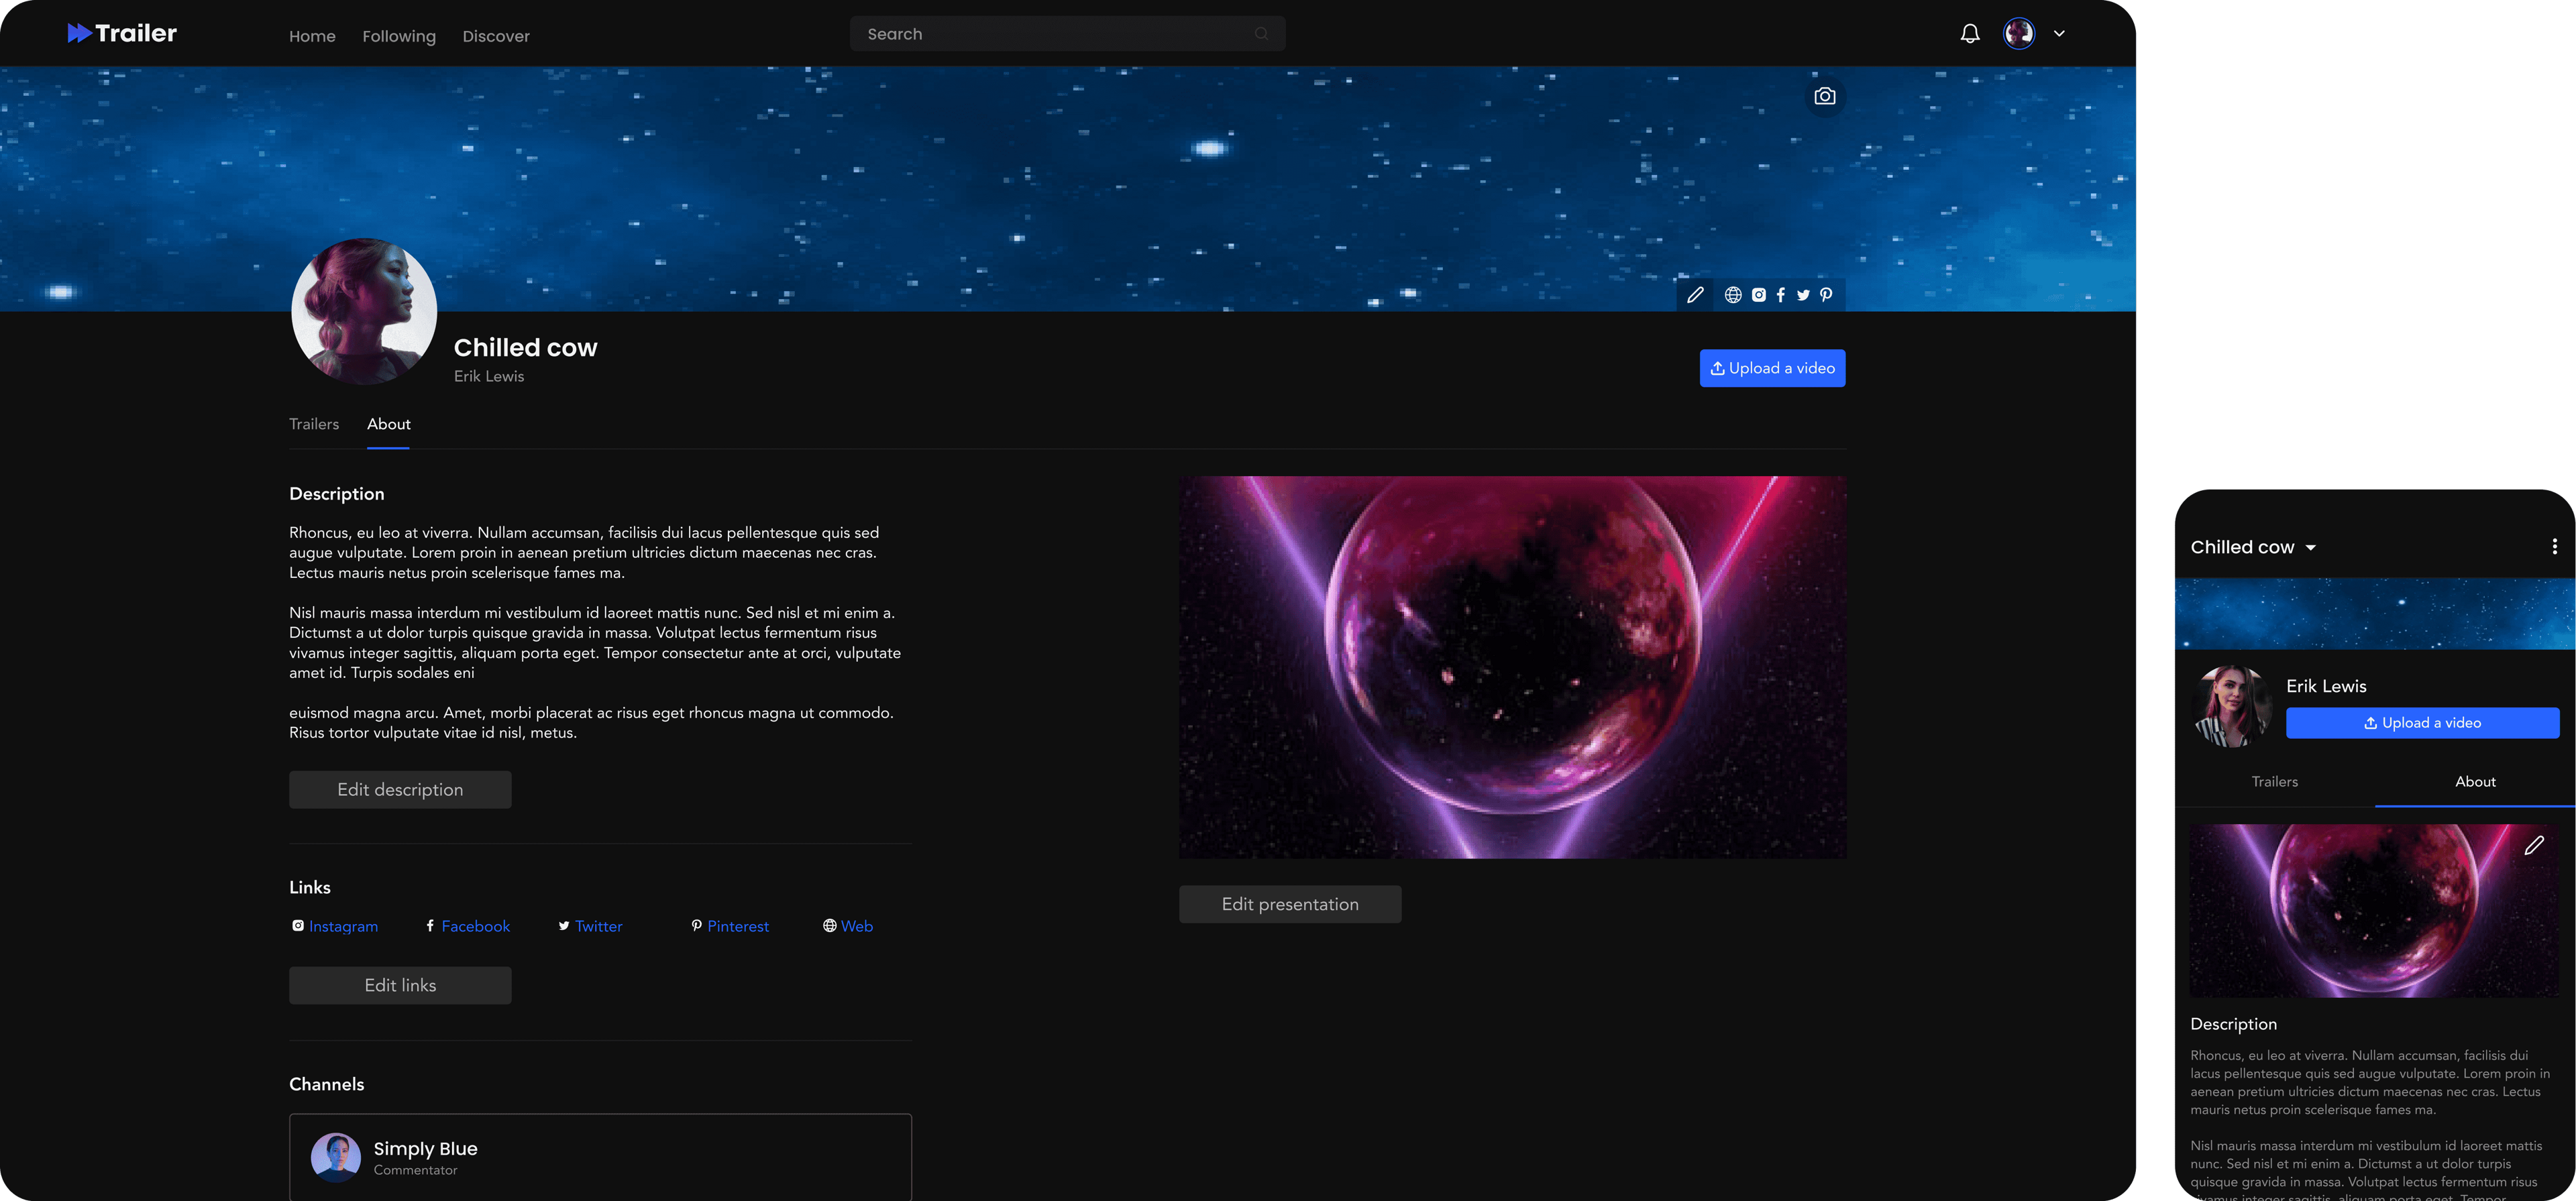Click the Erik Lewis avatar in mobile view
This screenshot has width=2576, height=1201.
2231,706
